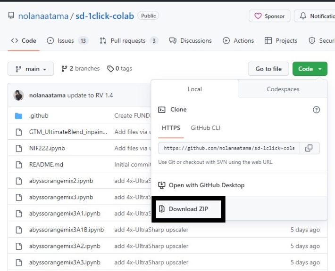Switch to the Codespaces tab
This screenshot has height=271, width=335.
283,89
